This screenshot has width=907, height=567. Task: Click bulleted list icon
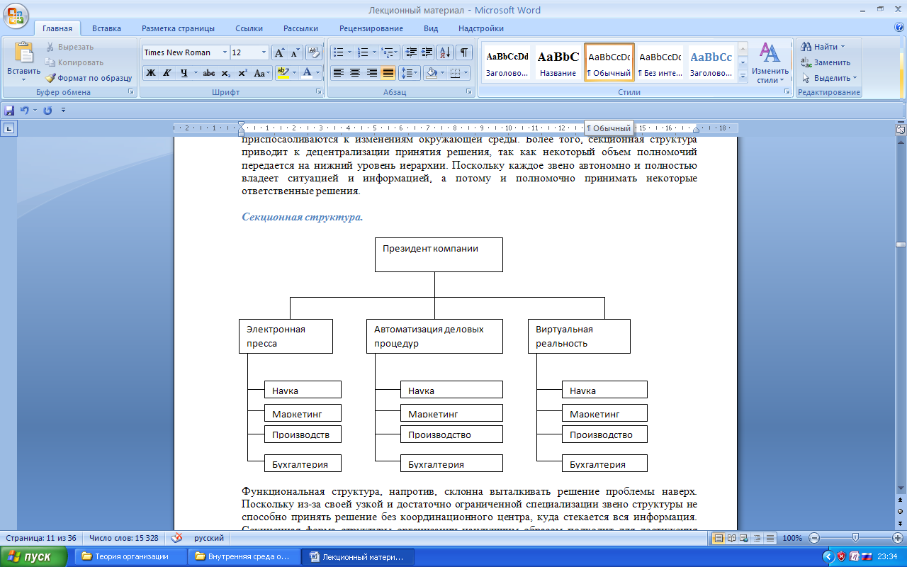coord(339,52)
